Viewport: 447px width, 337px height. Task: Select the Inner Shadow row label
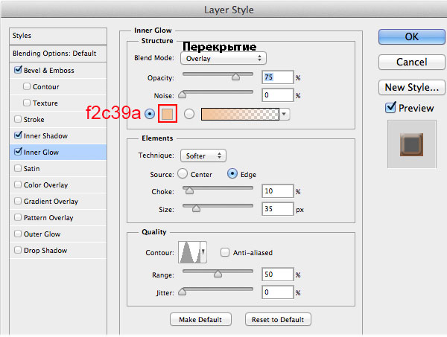(x=45, y=136)
